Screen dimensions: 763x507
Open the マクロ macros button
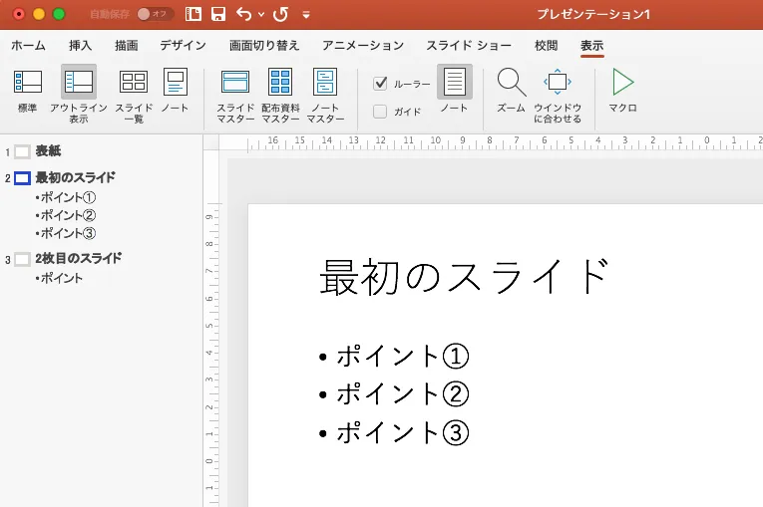(x=622, y=91)
